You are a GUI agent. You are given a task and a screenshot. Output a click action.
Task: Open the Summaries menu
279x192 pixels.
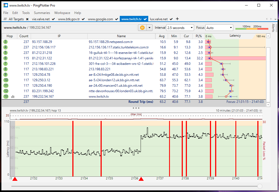42,13
